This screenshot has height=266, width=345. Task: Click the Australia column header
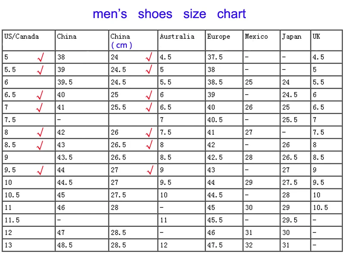177,37
